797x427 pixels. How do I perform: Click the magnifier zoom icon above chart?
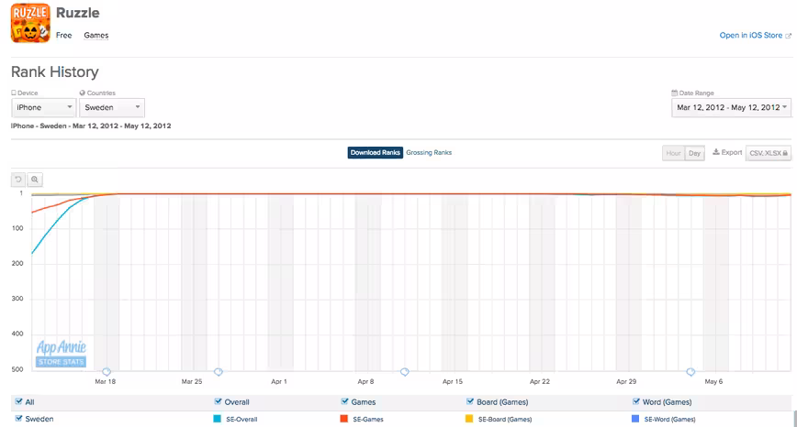35,180
